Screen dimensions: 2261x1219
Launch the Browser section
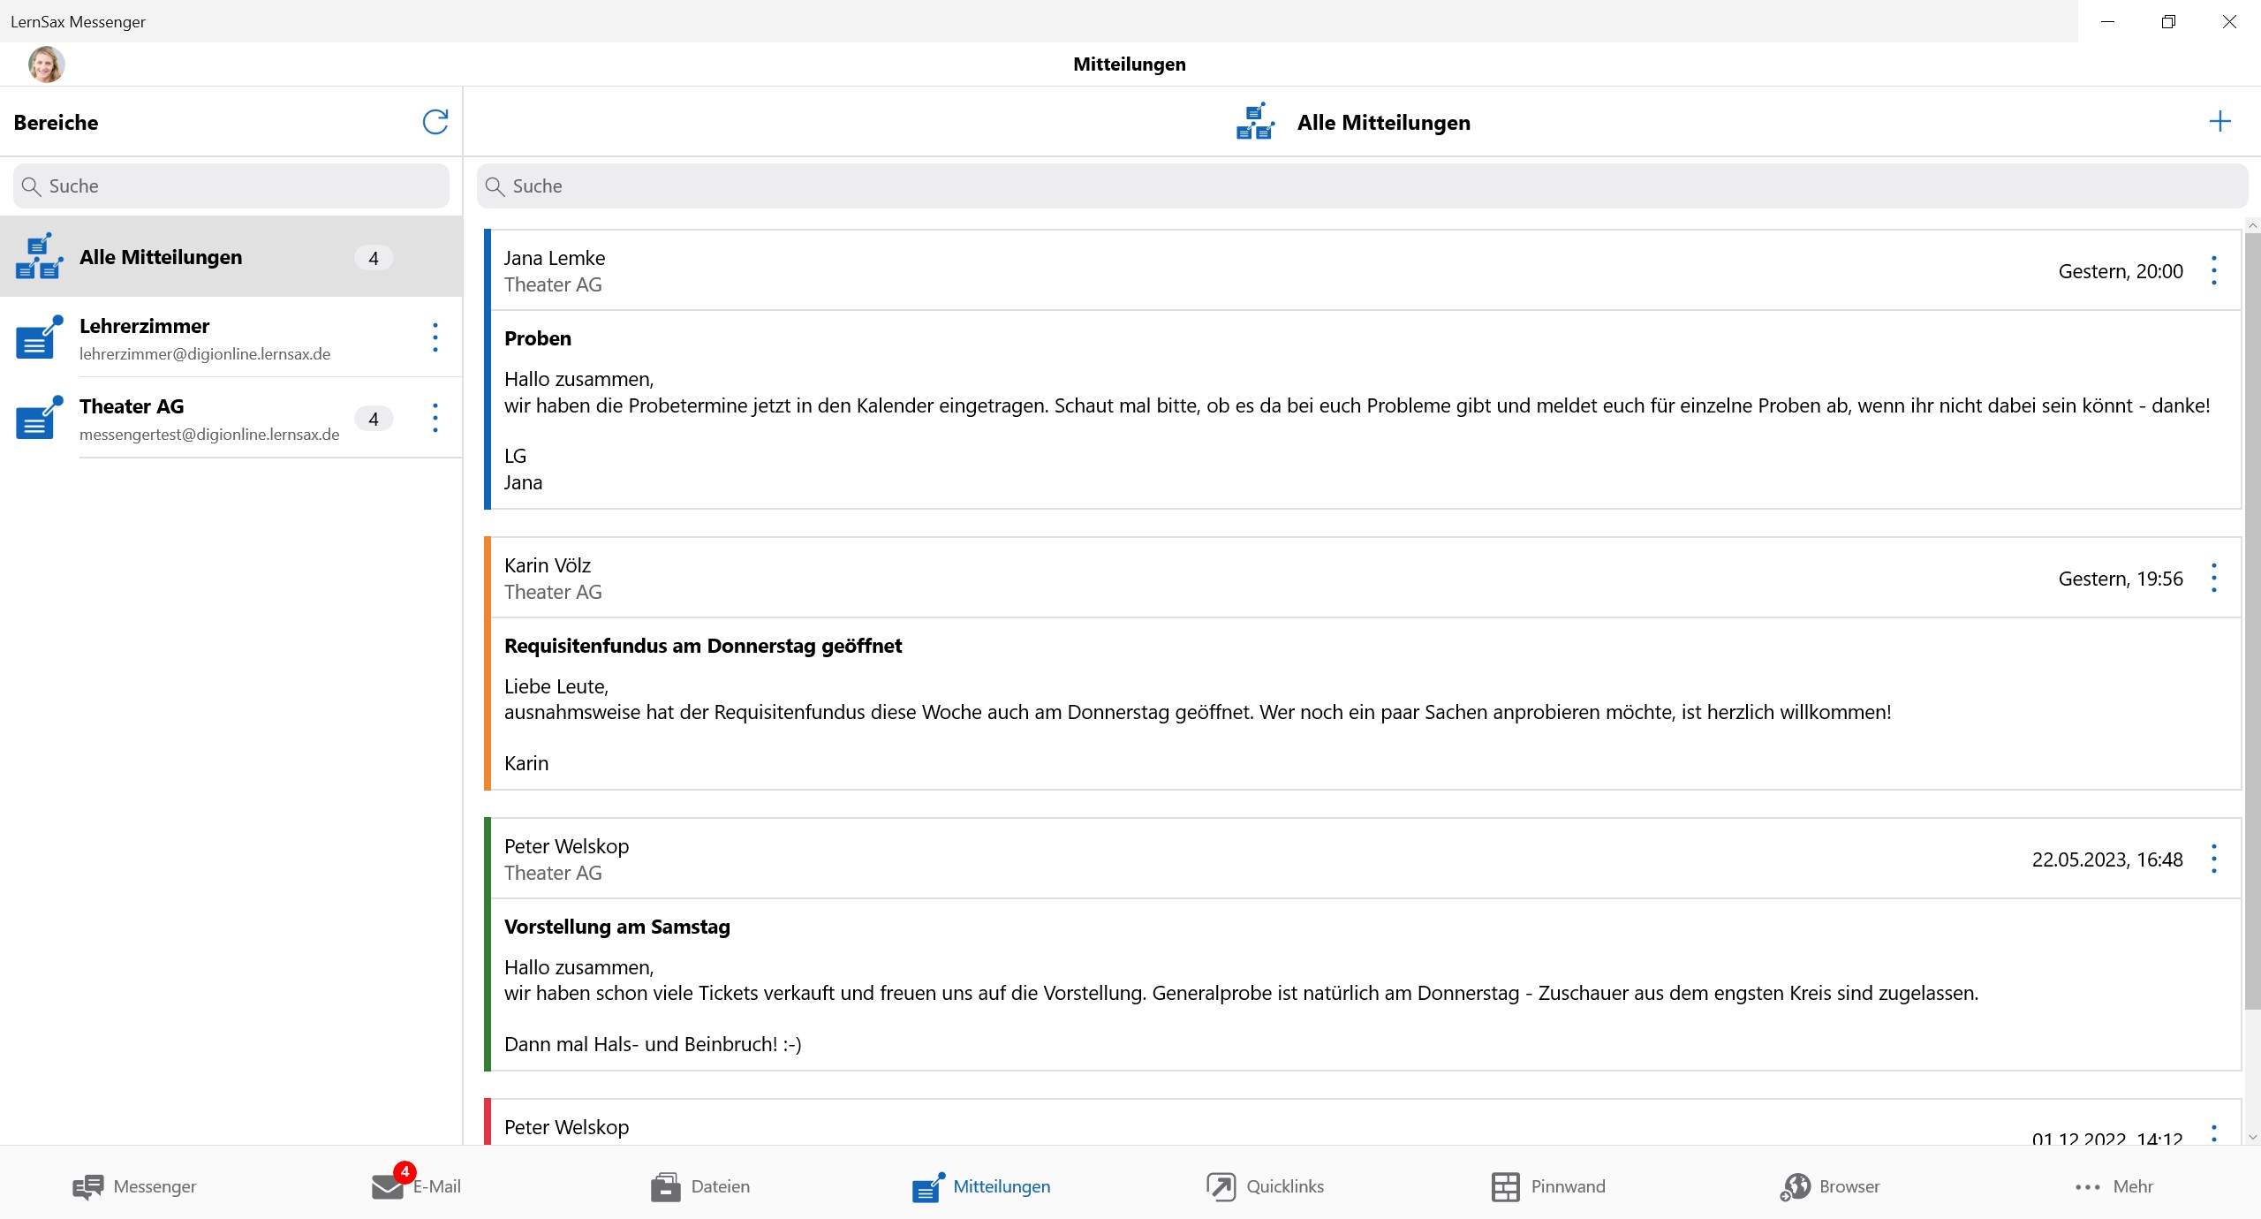[x=1830, y=1186]
